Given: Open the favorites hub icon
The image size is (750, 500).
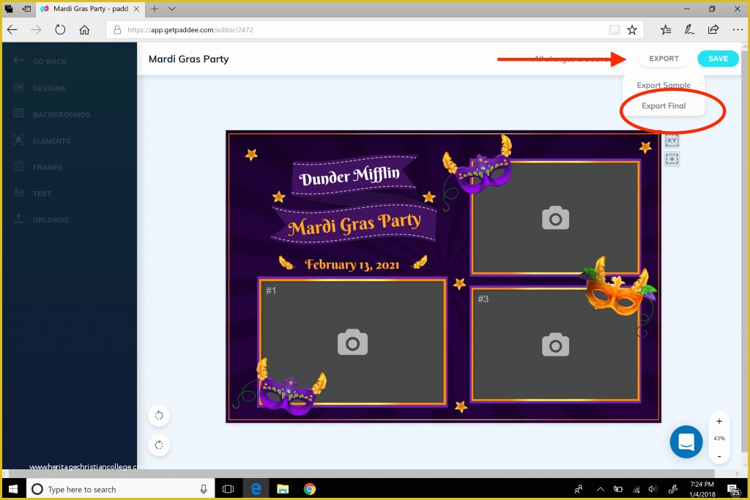Looking at the screenshot, I should (x=665, y=29).
